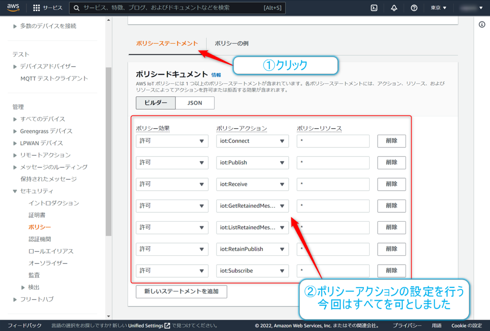Open the 東京 region selector

pyautogui.click(x=439, y=8)
